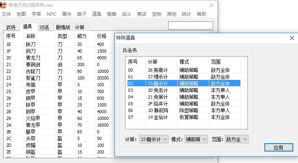
Task: Open the 统计 menu
Action: 186,14
